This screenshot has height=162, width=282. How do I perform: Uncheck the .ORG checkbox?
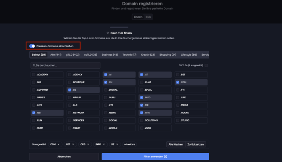142,113
